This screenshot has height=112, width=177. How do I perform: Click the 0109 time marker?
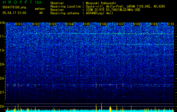pos(154,24)
